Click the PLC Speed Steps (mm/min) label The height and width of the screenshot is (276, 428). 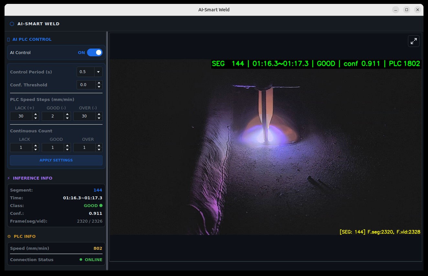click(x=42, y=99)
